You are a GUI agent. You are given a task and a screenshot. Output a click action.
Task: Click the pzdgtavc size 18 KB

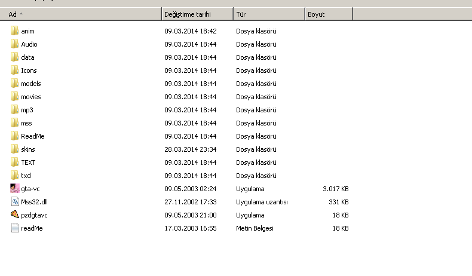(x=341, y=215)
